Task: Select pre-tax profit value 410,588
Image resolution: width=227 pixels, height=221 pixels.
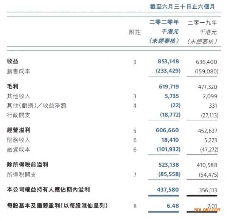Action: tap(207, 165)
